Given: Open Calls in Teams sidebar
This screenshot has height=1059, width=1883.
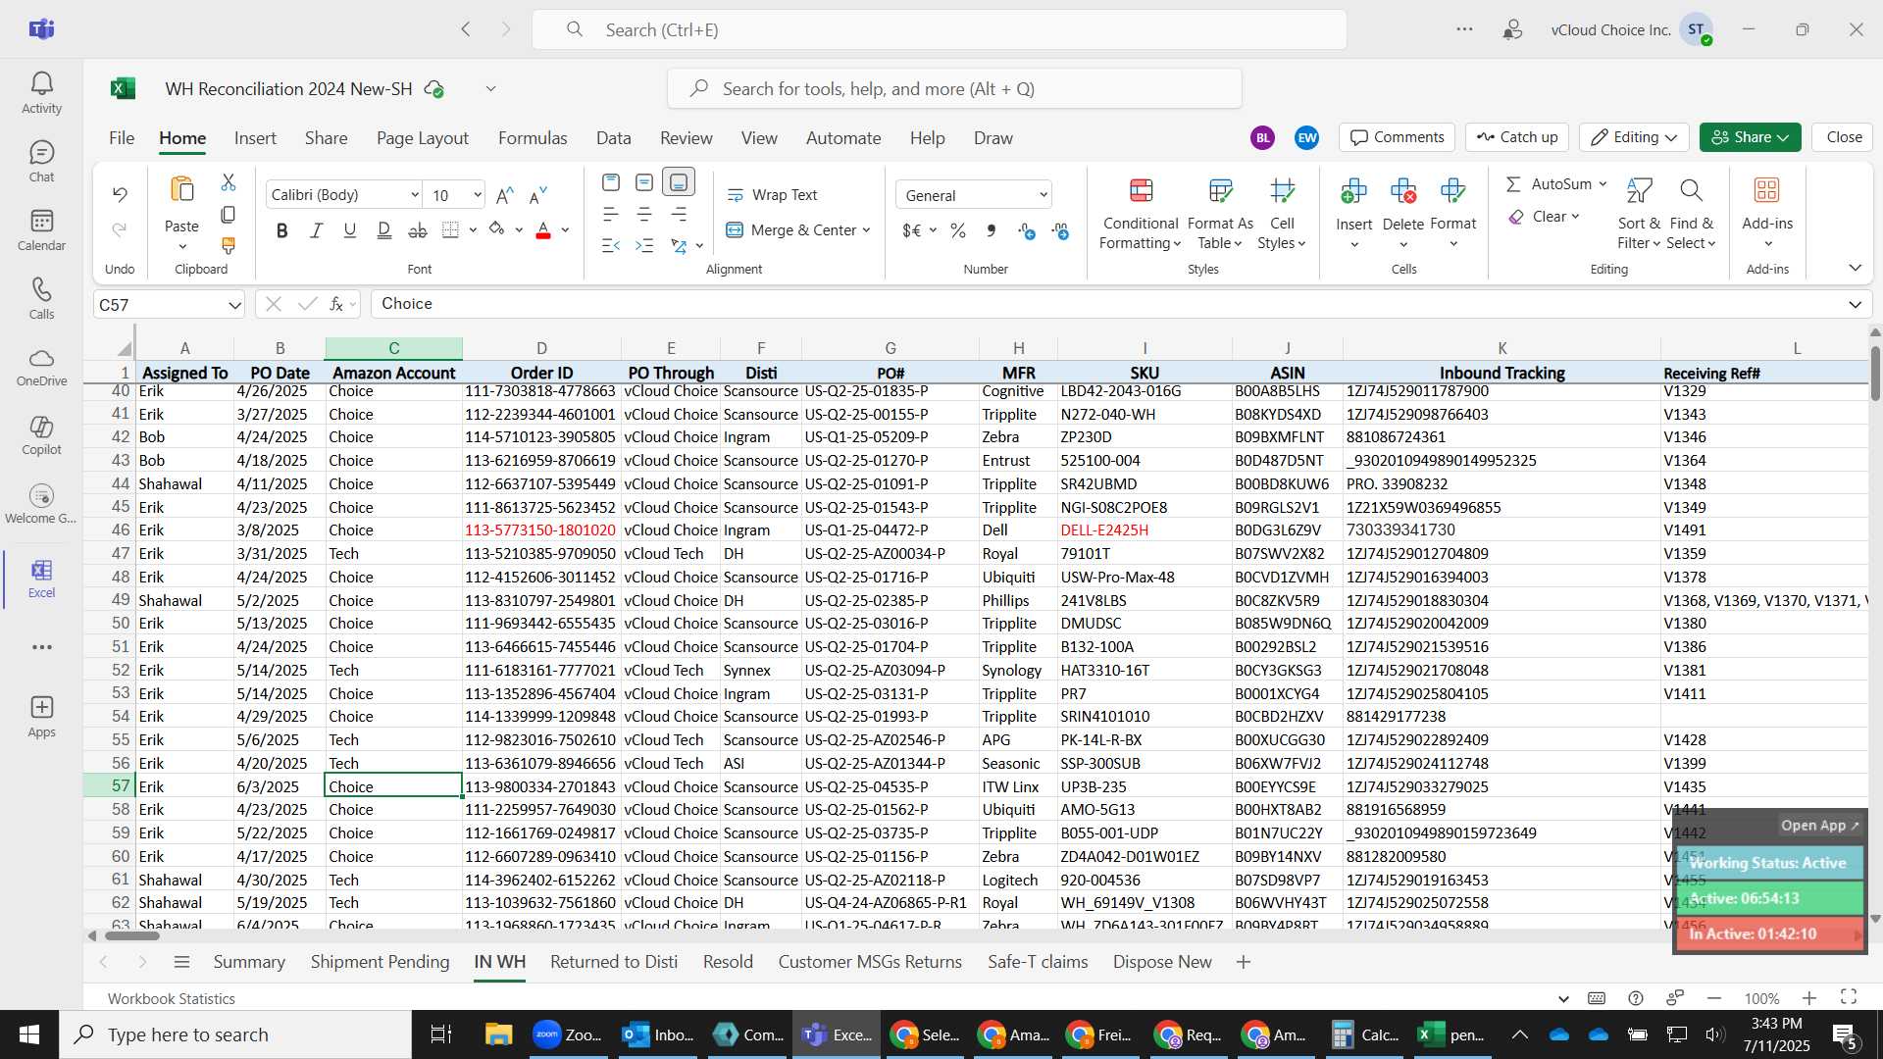Looking at the screenshot, I should [x=41, y=299].
